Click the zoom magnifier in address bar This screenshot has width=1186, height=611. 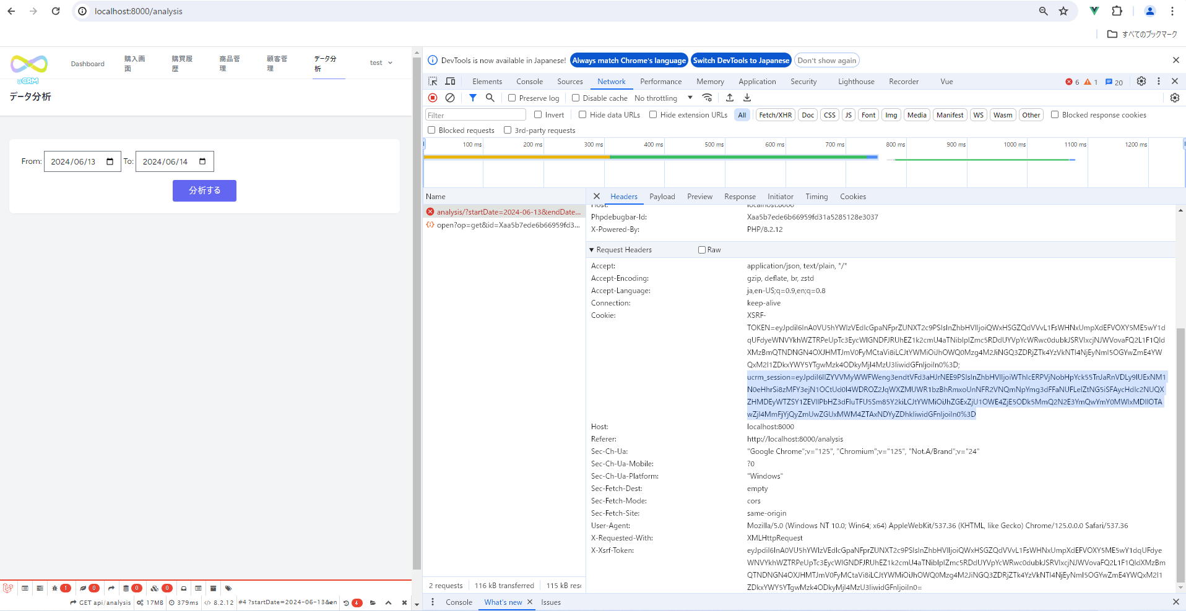[x=1044, y=11]
